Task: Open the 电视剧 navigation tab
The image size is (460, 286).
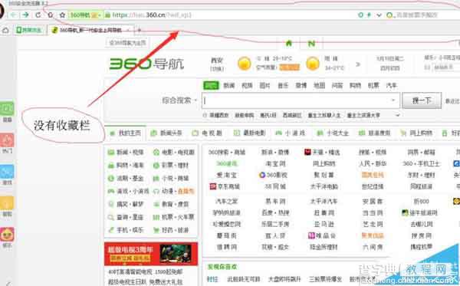Action: 207,133
